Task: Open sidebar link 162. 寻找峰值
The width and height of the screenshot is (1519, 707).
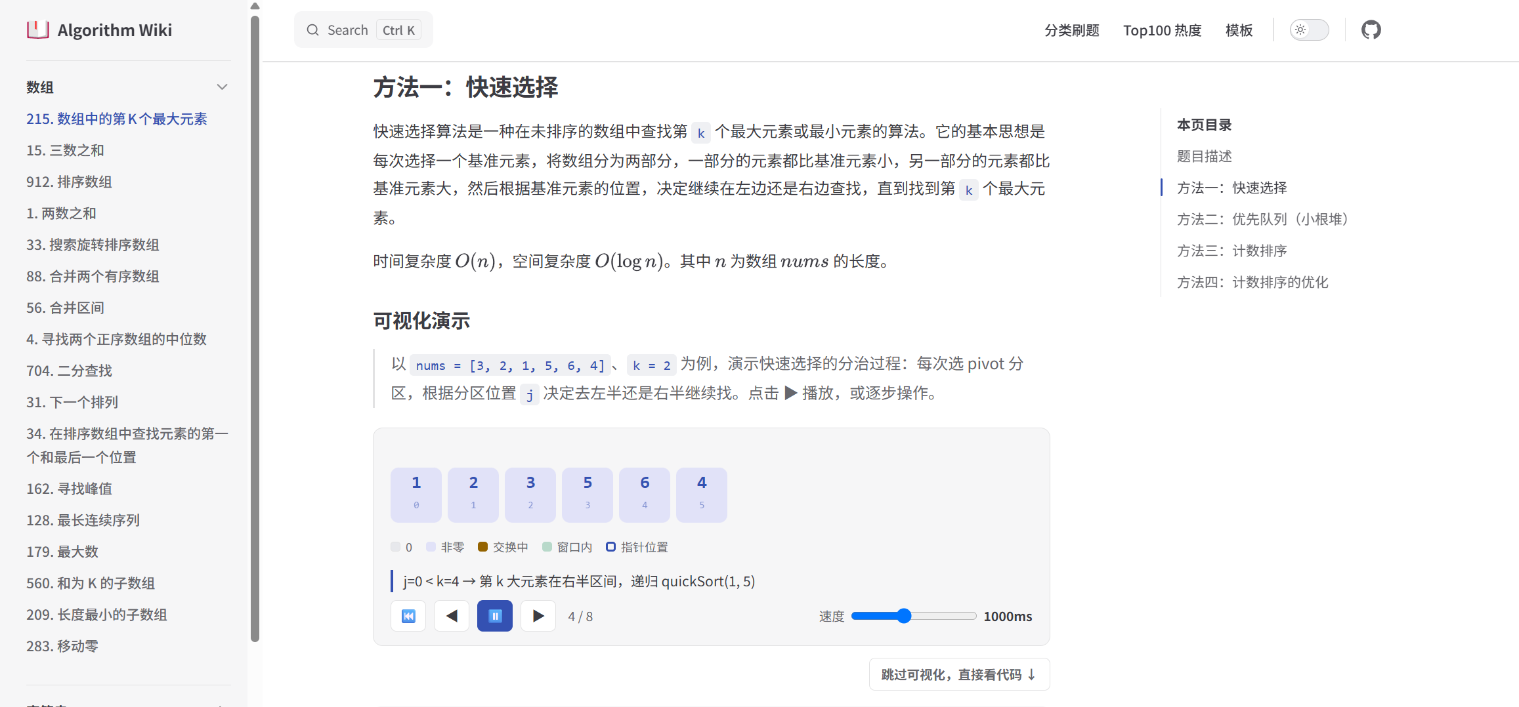Action: click(69, 489)
